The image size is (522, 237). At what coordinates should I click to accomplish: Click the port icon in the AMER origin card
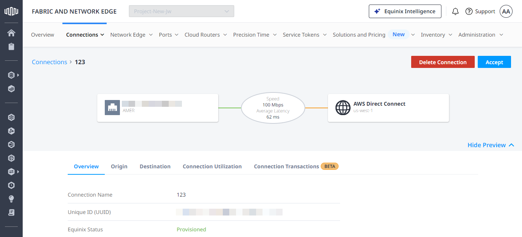click(x=112, y=108)
